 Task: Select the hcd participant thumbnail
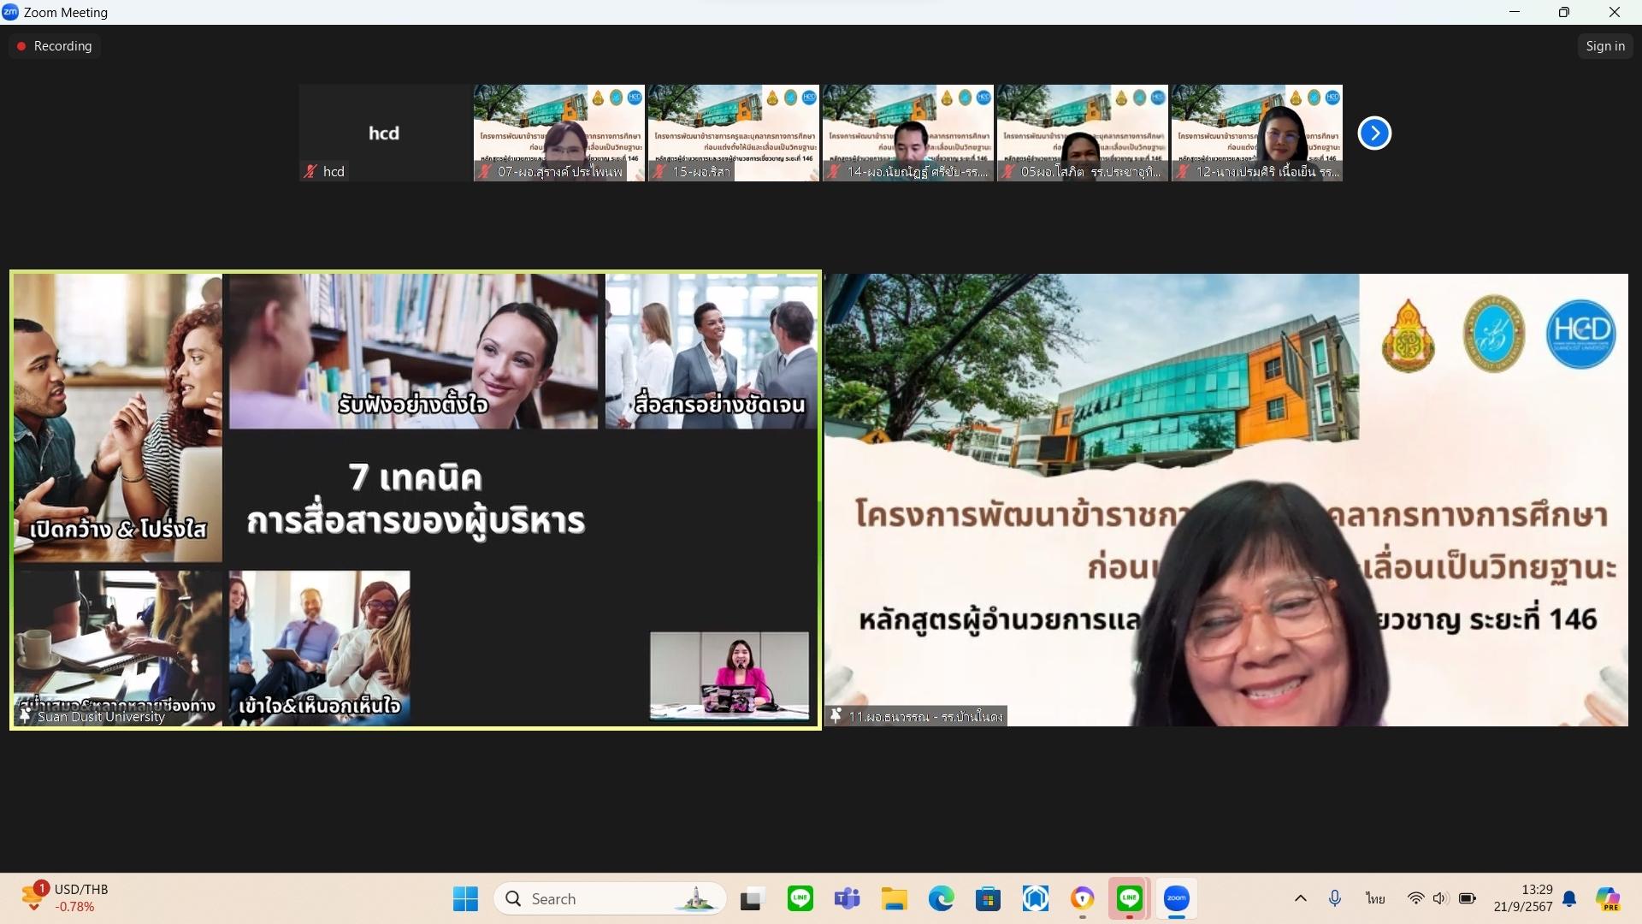pos(384,133)
